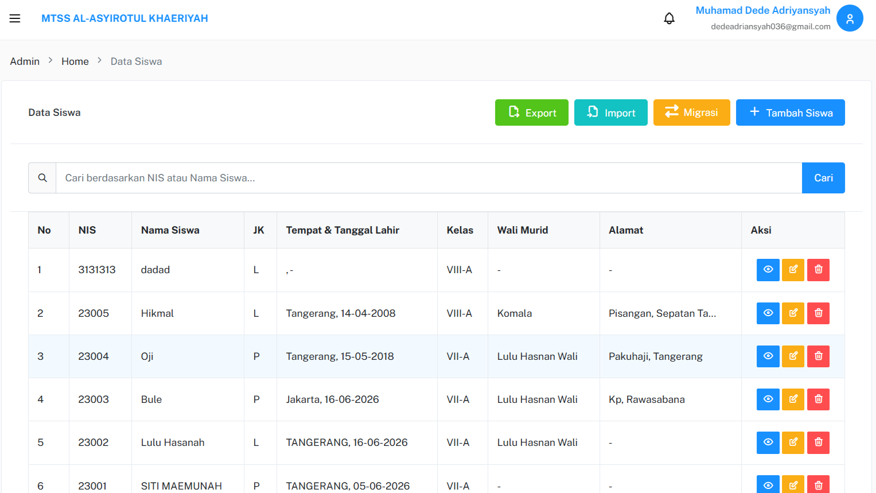Go to Home breadcrumb
876x493 pixels.
point(75,61)
